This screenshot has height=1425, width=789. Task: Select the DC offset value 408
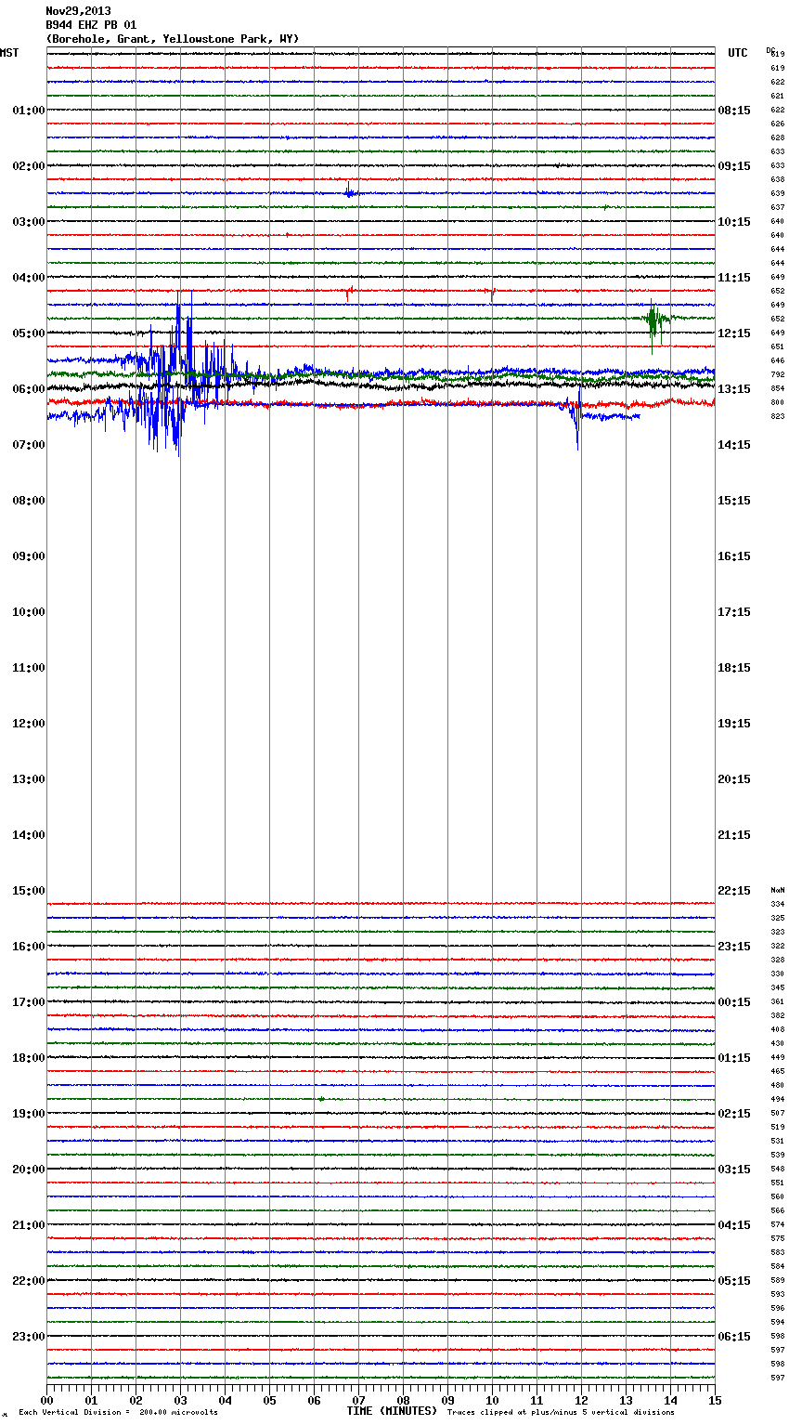point(777,1029)
